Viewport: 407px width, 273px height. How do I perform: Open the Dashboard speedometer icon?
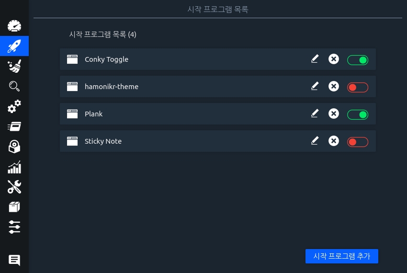(14, 26)
